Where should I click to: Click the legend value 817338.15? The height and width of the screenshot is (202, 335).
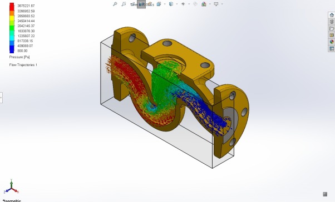click(x=25, y=41)
